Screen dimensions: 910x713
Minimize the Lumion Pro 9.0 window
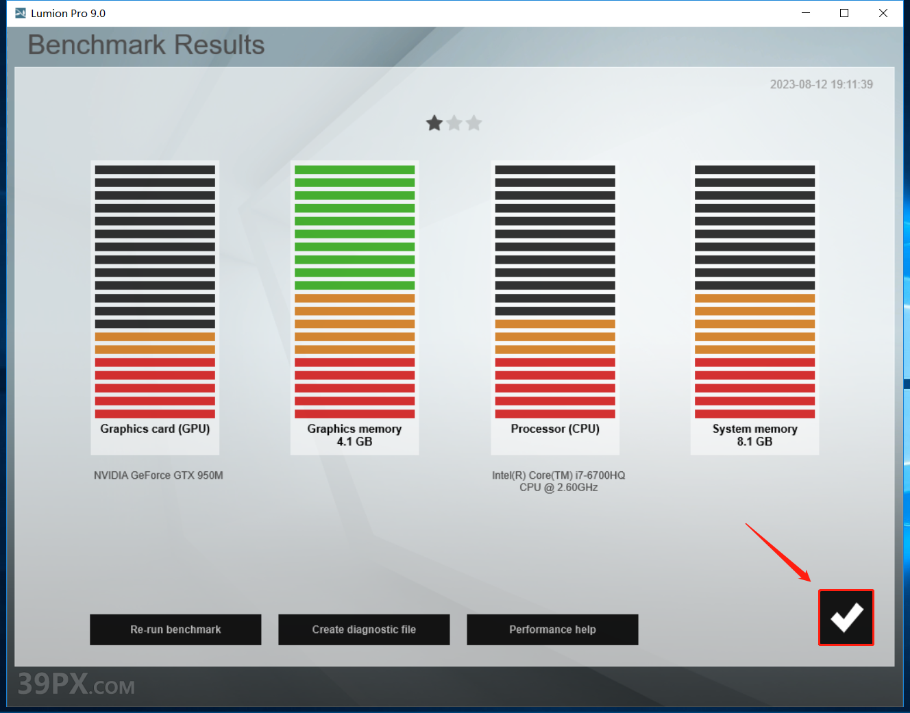[806, 13]
